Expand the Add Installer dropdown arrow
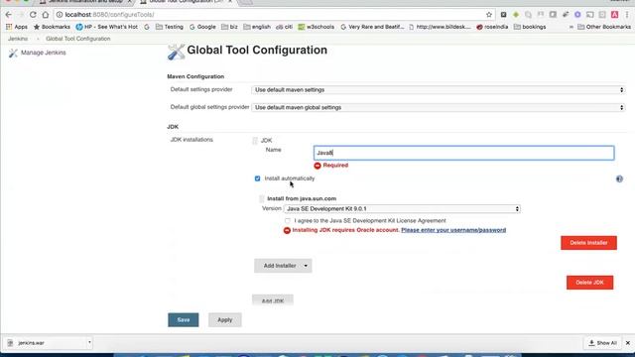The image size is (635, 357). (306, 266)
